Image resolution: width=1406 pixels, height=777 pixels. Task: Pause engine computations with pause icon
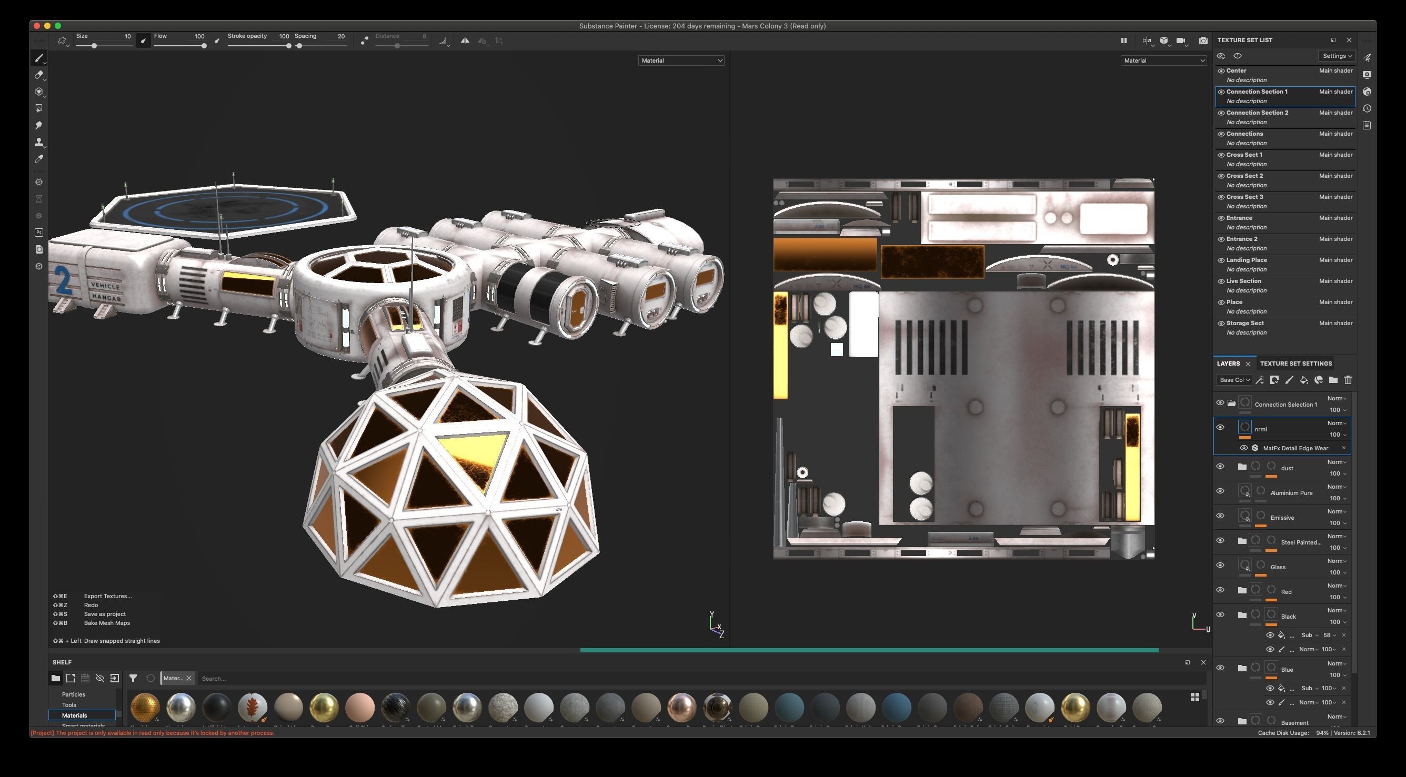[1123, 41]
